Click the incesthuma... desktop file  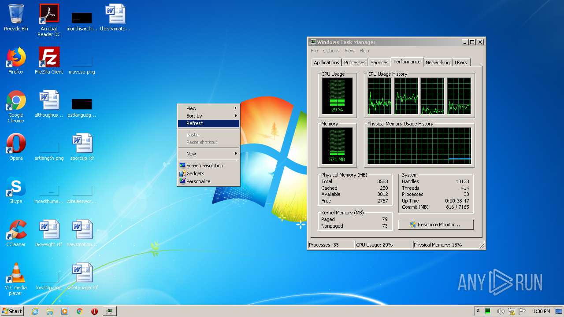[x=49, y=194]
